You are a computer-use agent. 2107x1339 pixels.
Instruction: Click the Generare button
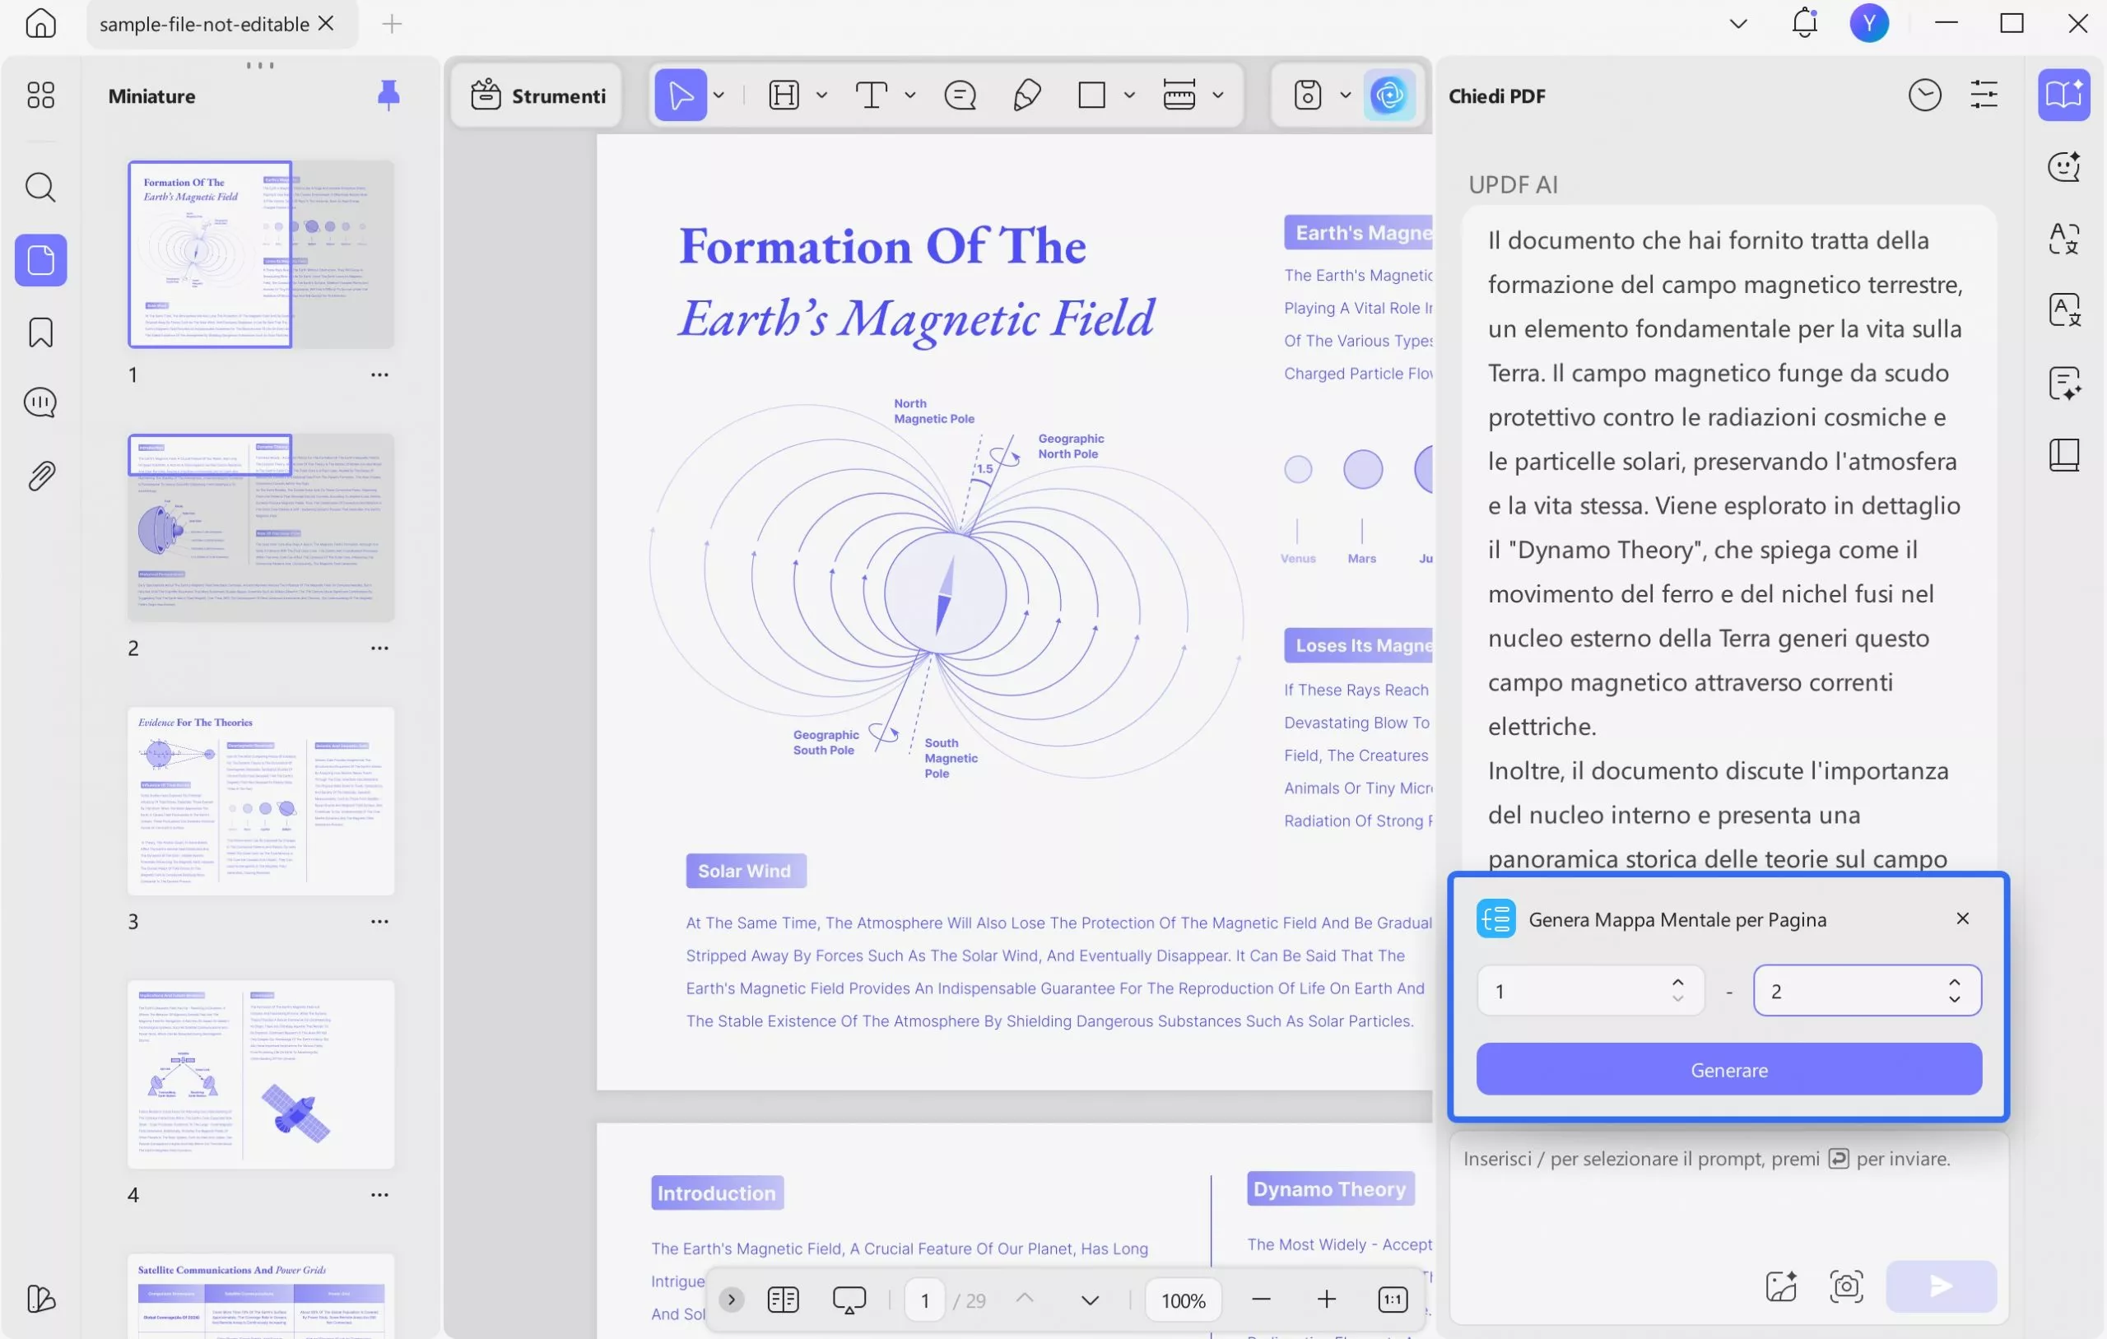(x=1729, y=1069)
